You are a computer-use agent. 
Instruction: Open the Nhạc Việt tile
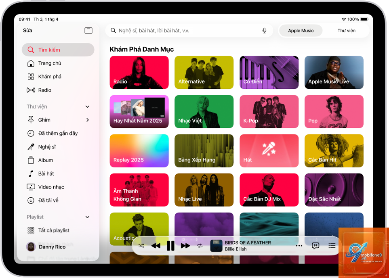(x=204, y=111)
